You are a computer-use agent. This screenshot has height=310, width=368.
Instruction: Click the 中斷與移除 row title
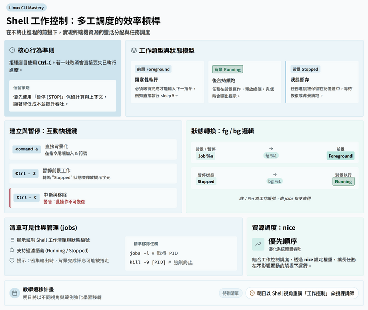click(x=55, y=195)
